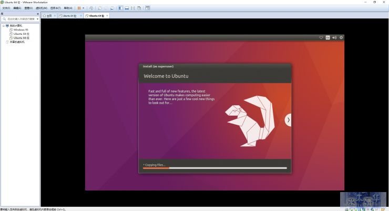Close the inactive Ubuntu 64 位 tab
389x211 pixels.
tap(81, 16)
